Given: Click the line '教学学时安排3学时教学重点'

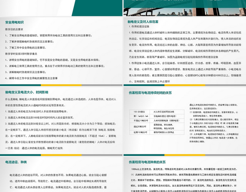Looking at the screenshot, I should [21, 54].
